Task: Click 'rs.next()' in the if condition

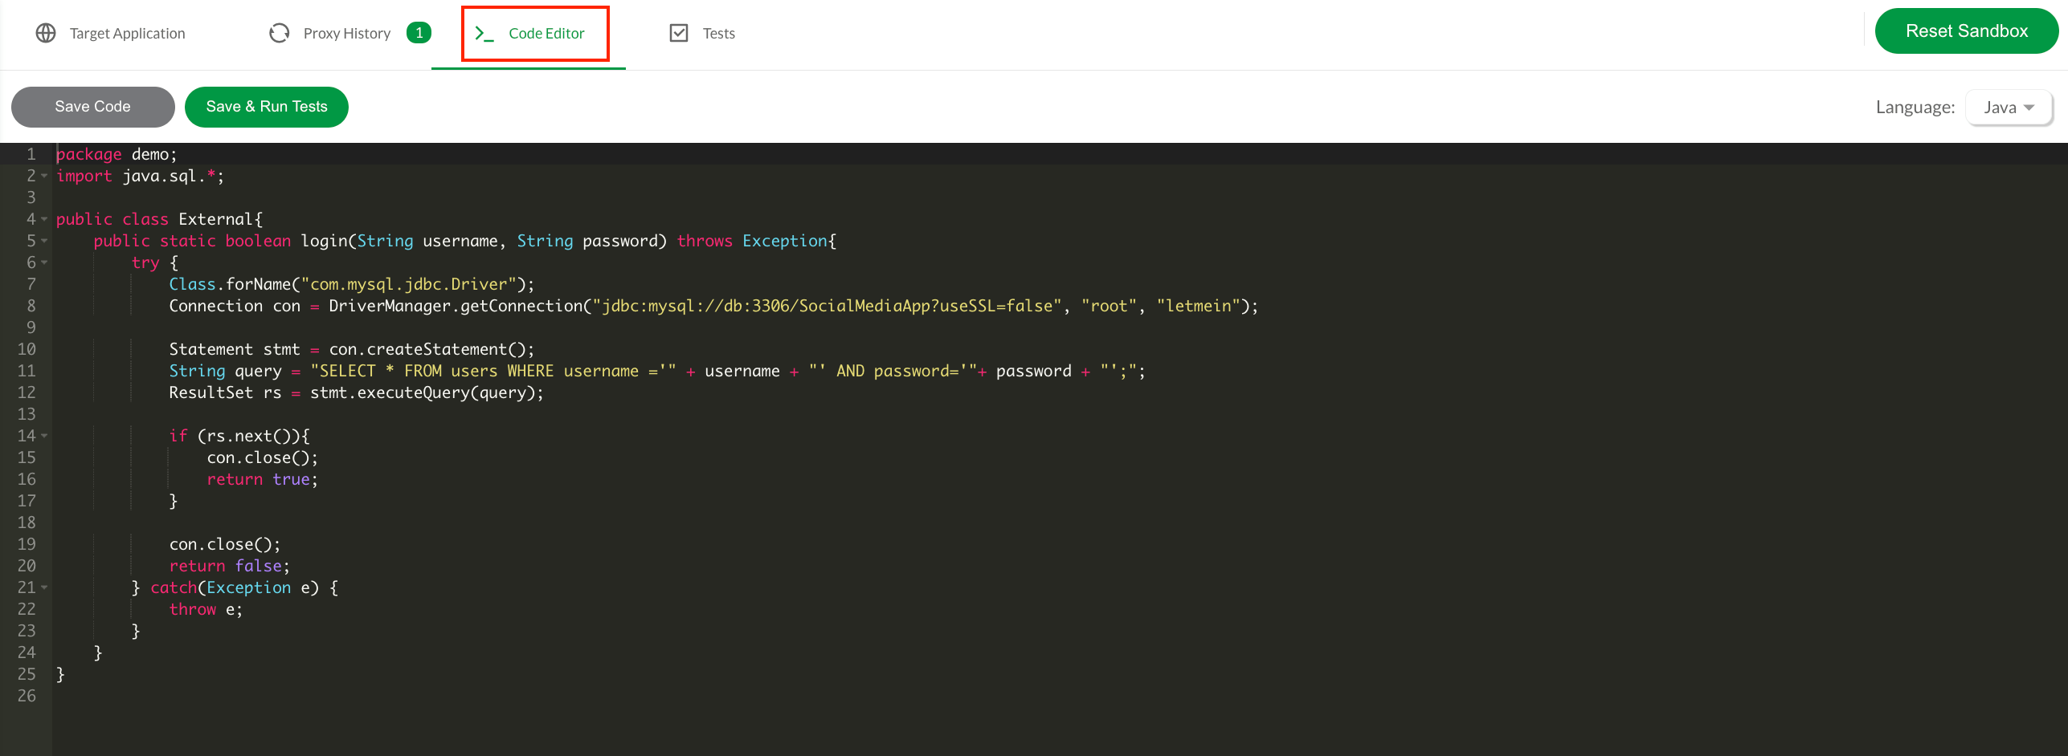Action: (x=249, y=436)
